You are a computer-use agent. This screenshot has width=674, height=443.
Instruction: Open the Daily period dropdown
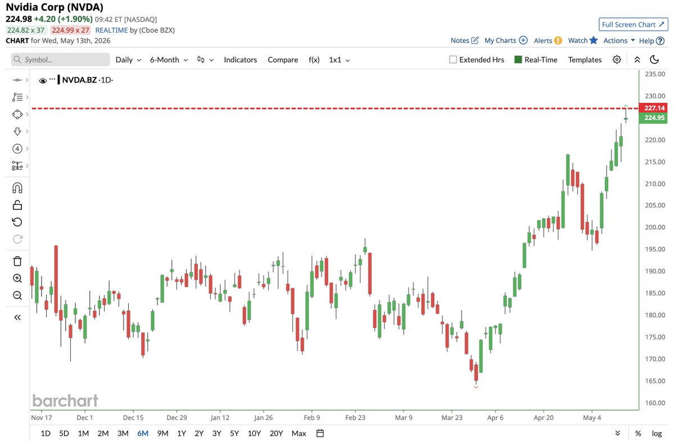click(x=128, y=60)
